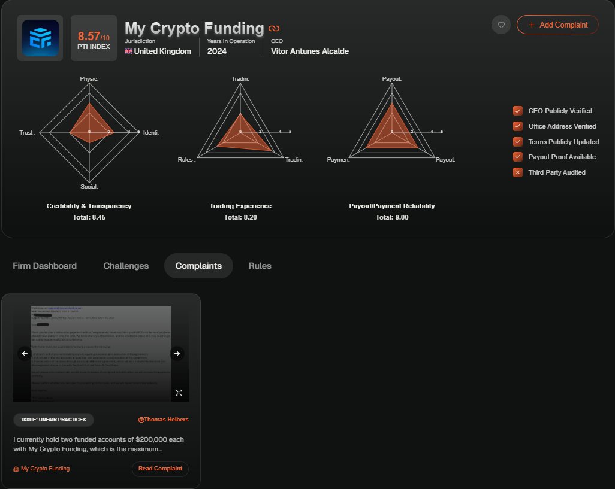Open the Challenges tab
Screen dimensions: 615x489
126,266
